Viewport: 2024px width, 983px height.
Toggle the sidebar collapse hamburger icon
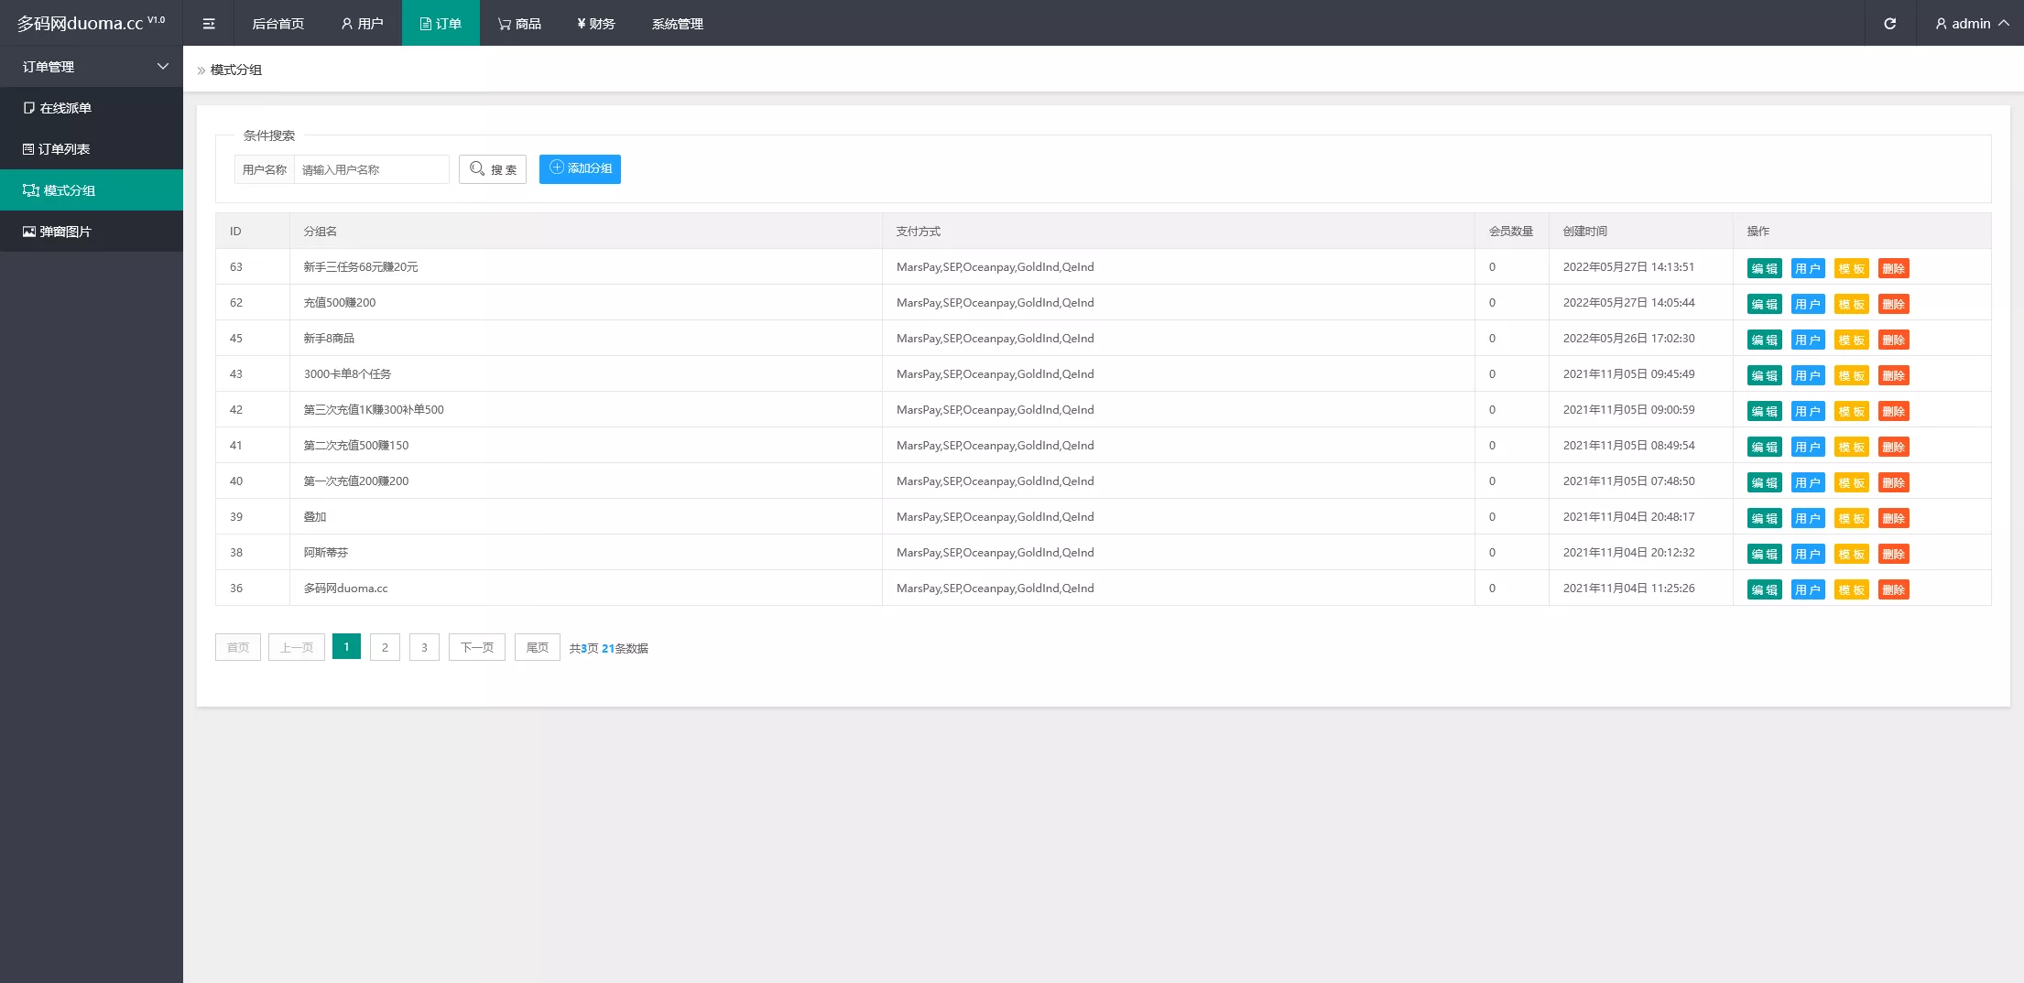(x=209, y=24)
